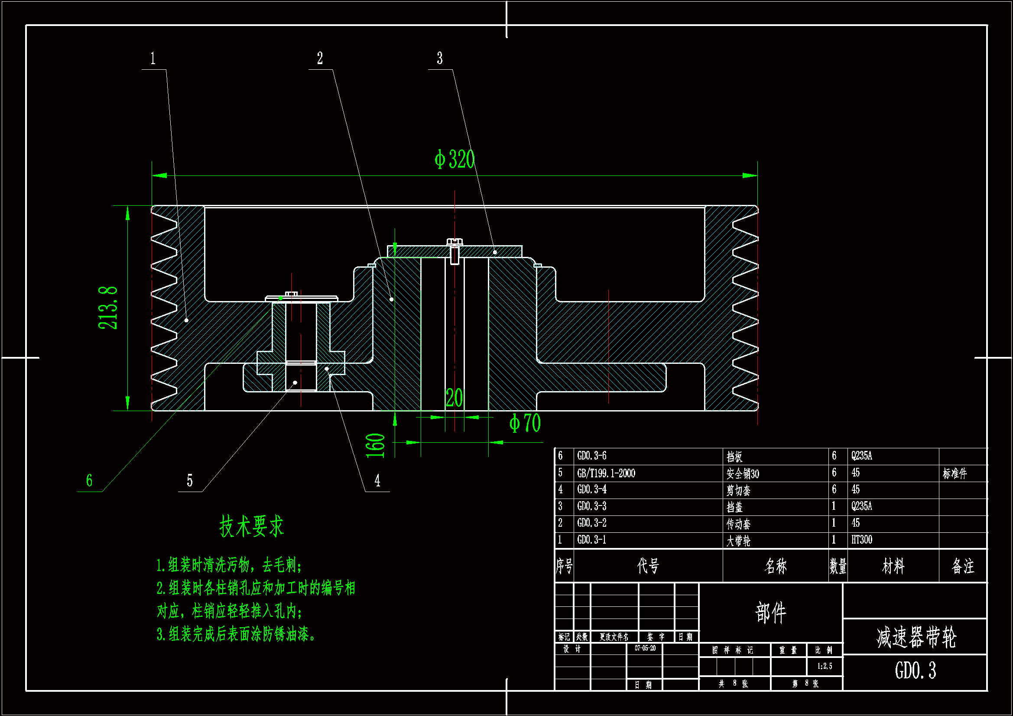This screenshot has width=1013, height=716.
Task: Click the GB/T199.1-2000 code cell
Action: [x=606, y=473]
